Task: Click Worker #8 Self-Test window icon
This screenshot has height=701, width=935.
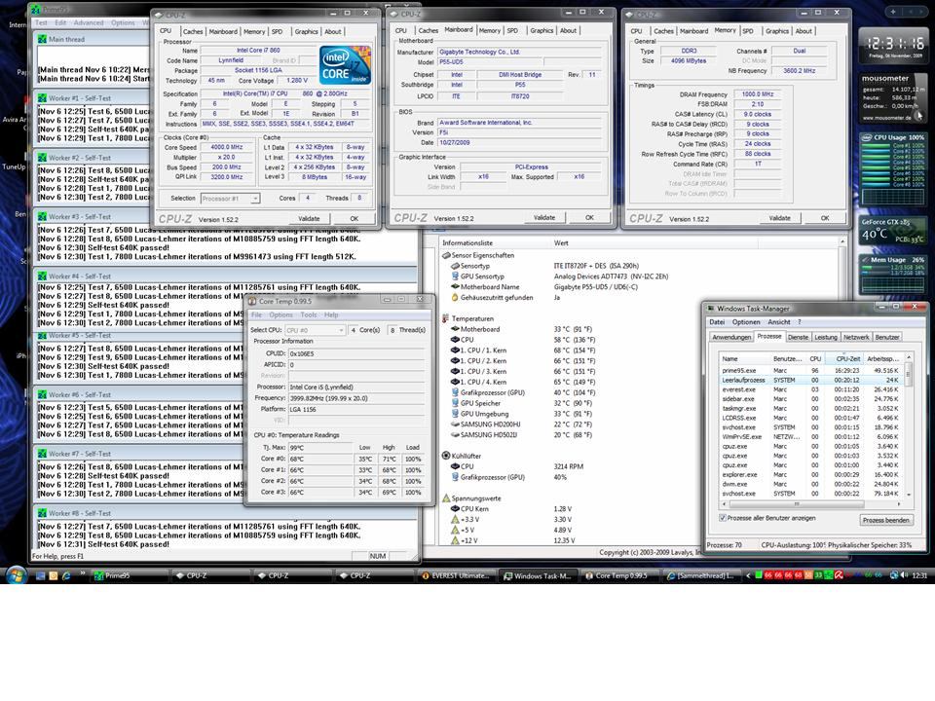Action: click(x=42, y=513)
